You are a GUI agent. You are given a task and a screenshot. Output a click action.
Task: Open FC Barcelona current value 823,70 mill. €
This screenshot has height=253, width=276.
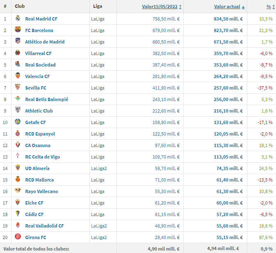tap(228, 30)
